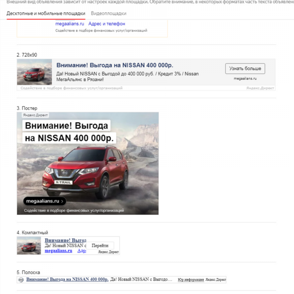Open the compact ad headline link
This screenshot has height=294, width=294.
coord(65,240)
